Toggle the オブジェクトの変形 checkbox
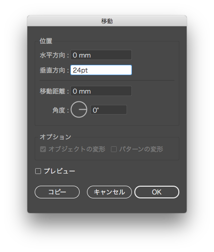Image resolution: width=214 pixels, height=252 pixels. coord(43,149)
